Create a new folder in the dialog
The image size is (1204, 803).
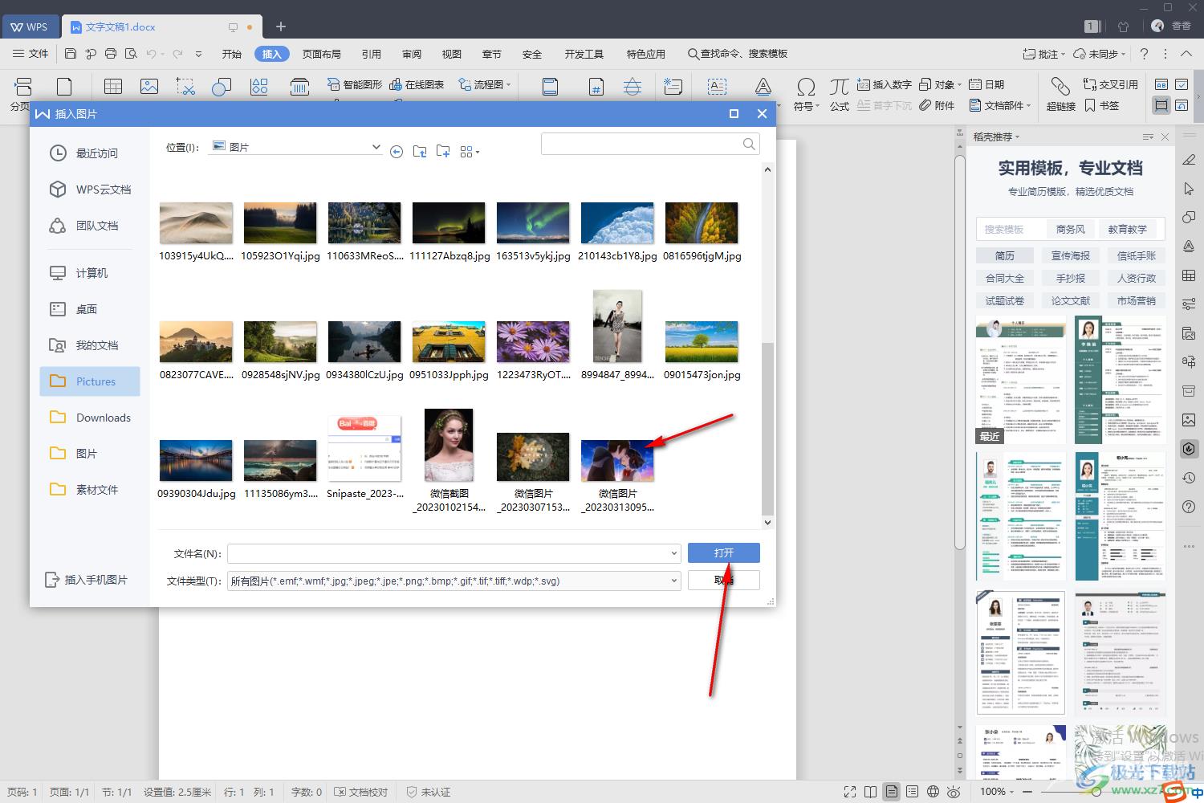[443, 151]
